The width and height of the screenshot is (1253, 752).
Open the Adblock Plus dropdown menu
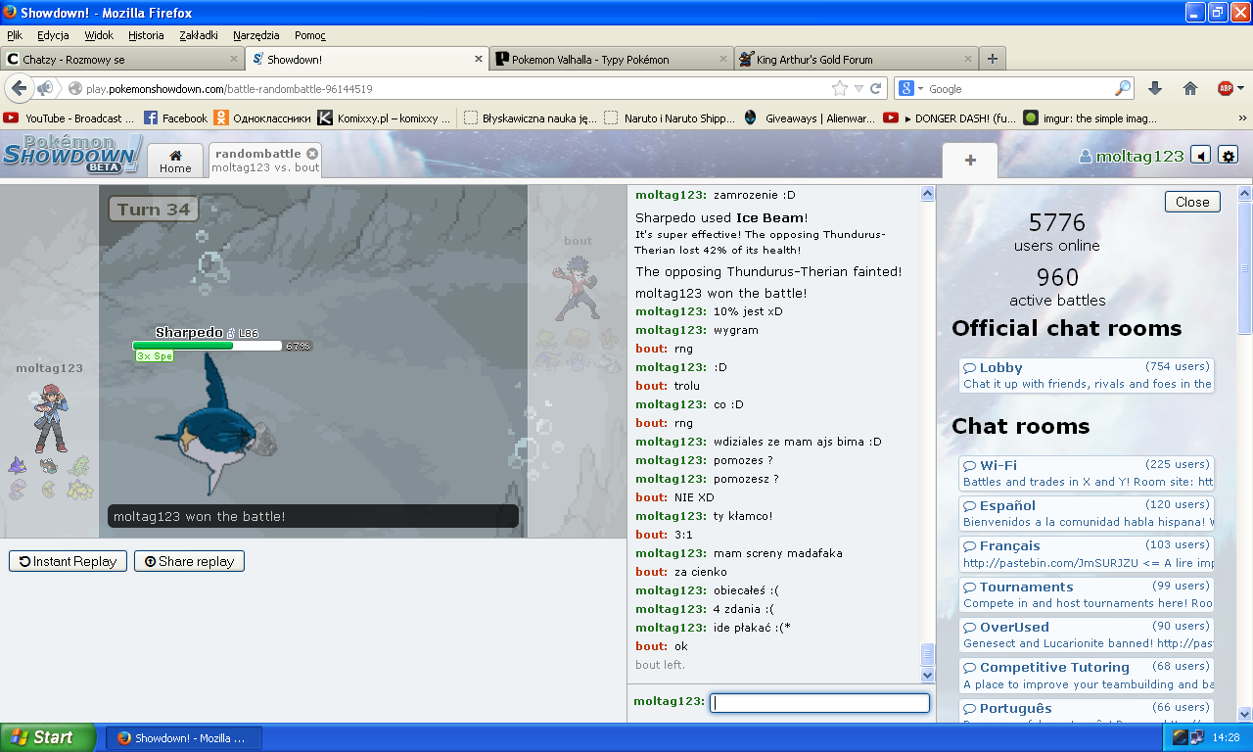point(1240,88)
